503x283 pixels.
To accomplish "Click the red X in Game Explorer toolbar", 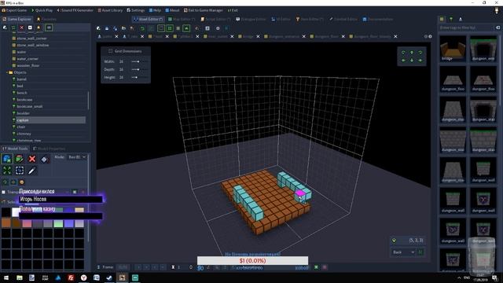I will point(22,28).
